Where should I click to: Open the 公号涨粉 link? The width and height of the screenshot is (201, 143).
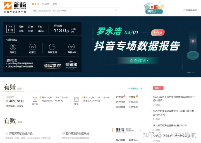point(133,102)
